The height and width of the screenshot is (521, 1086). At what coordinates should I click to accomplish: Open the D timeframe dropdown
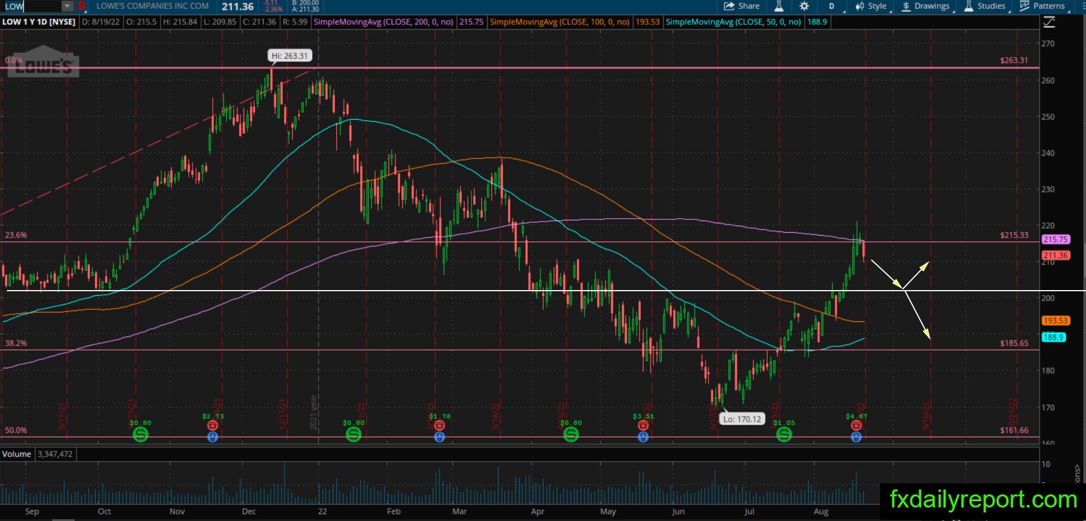[832, 6]
